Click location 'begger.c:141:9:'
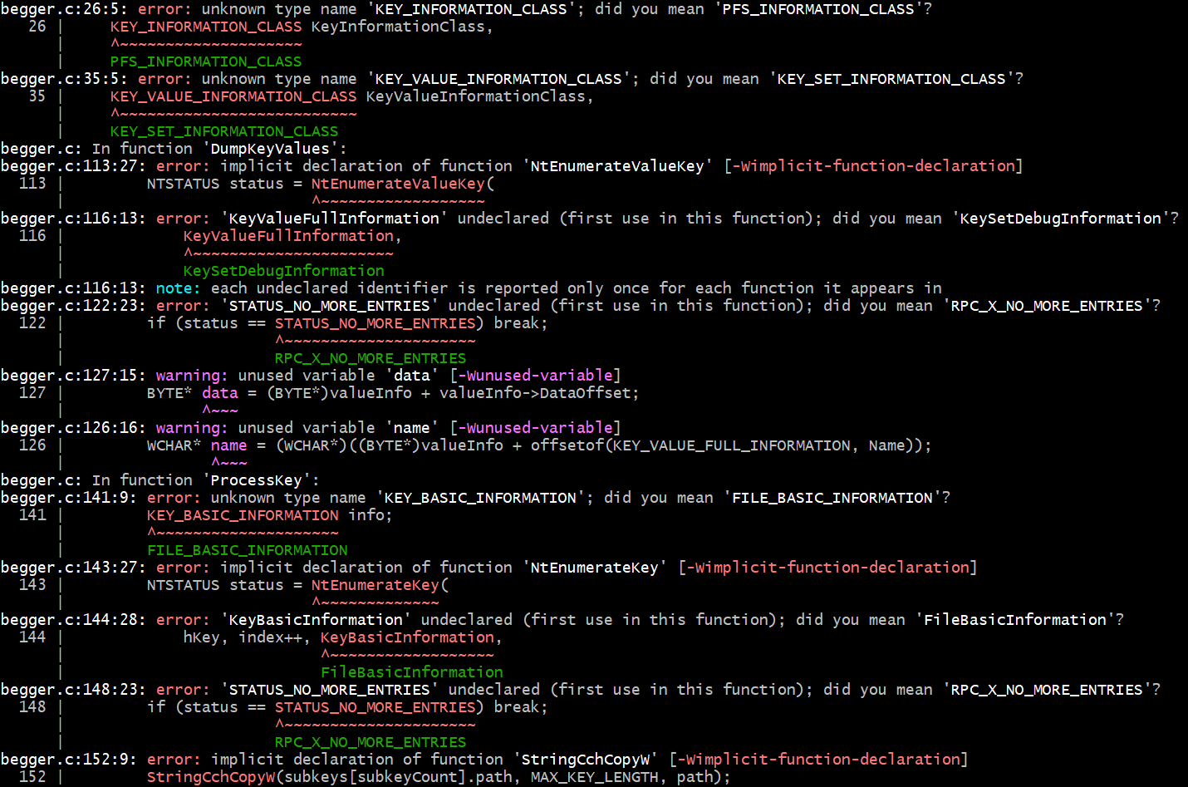This screenshot has width=1188, height=787. point(69,498)
